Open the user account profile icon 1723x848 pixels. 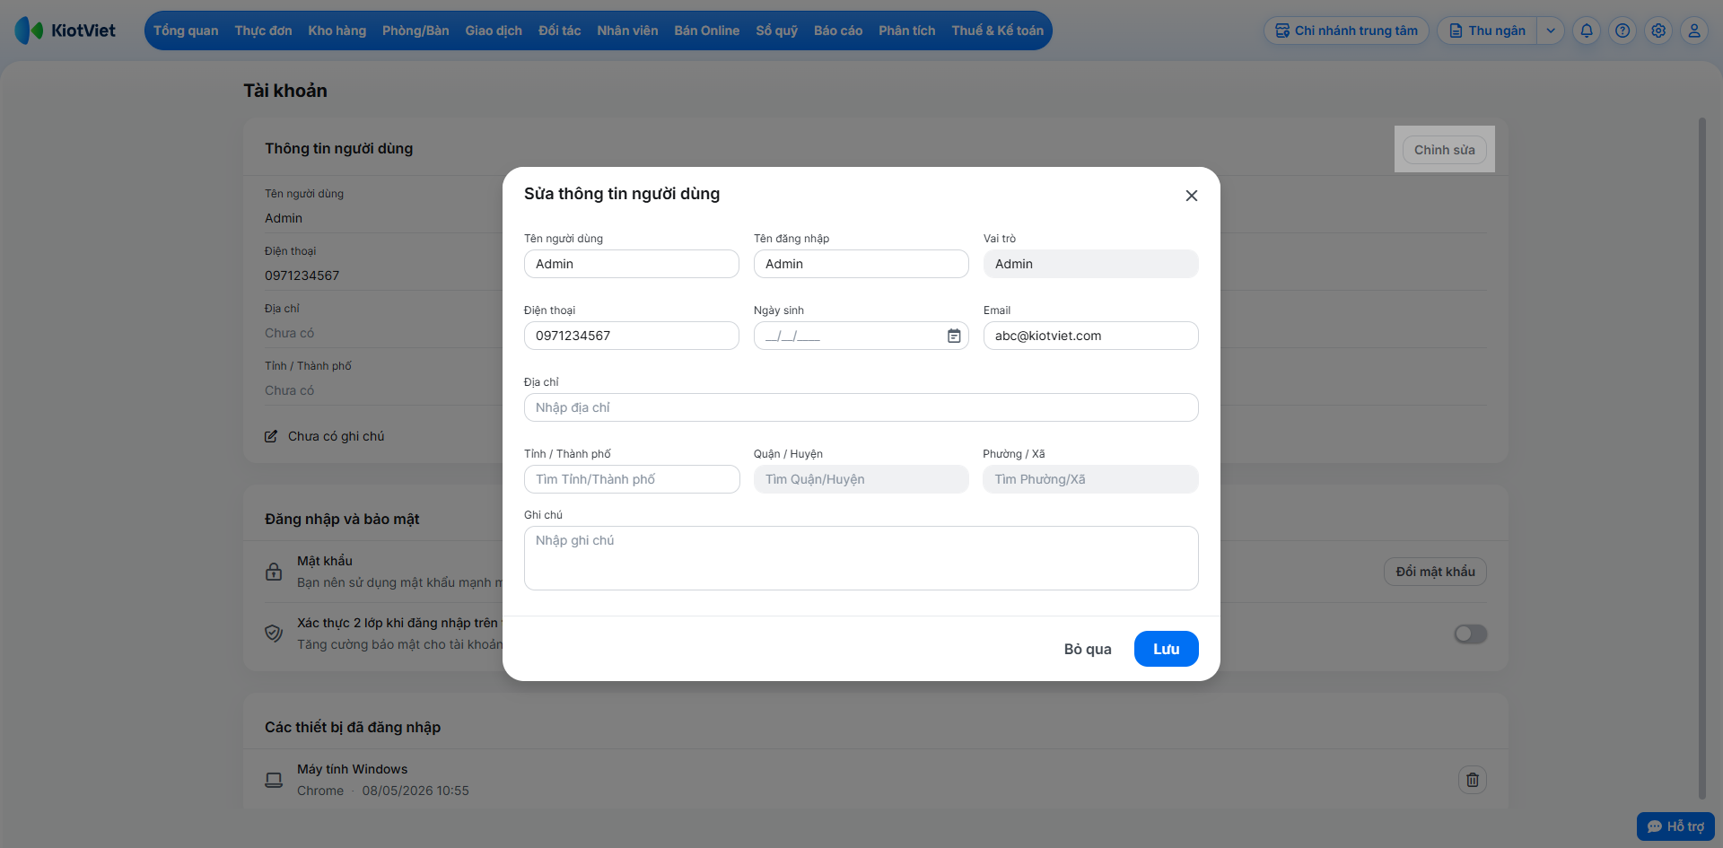[x=1694, y=31]
